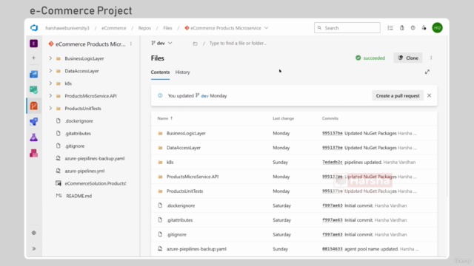Switch to the History tab

click(183, 72)
